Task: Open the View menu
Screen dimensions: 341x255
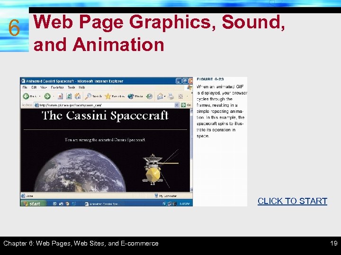Action: click(x=44, y=87)
